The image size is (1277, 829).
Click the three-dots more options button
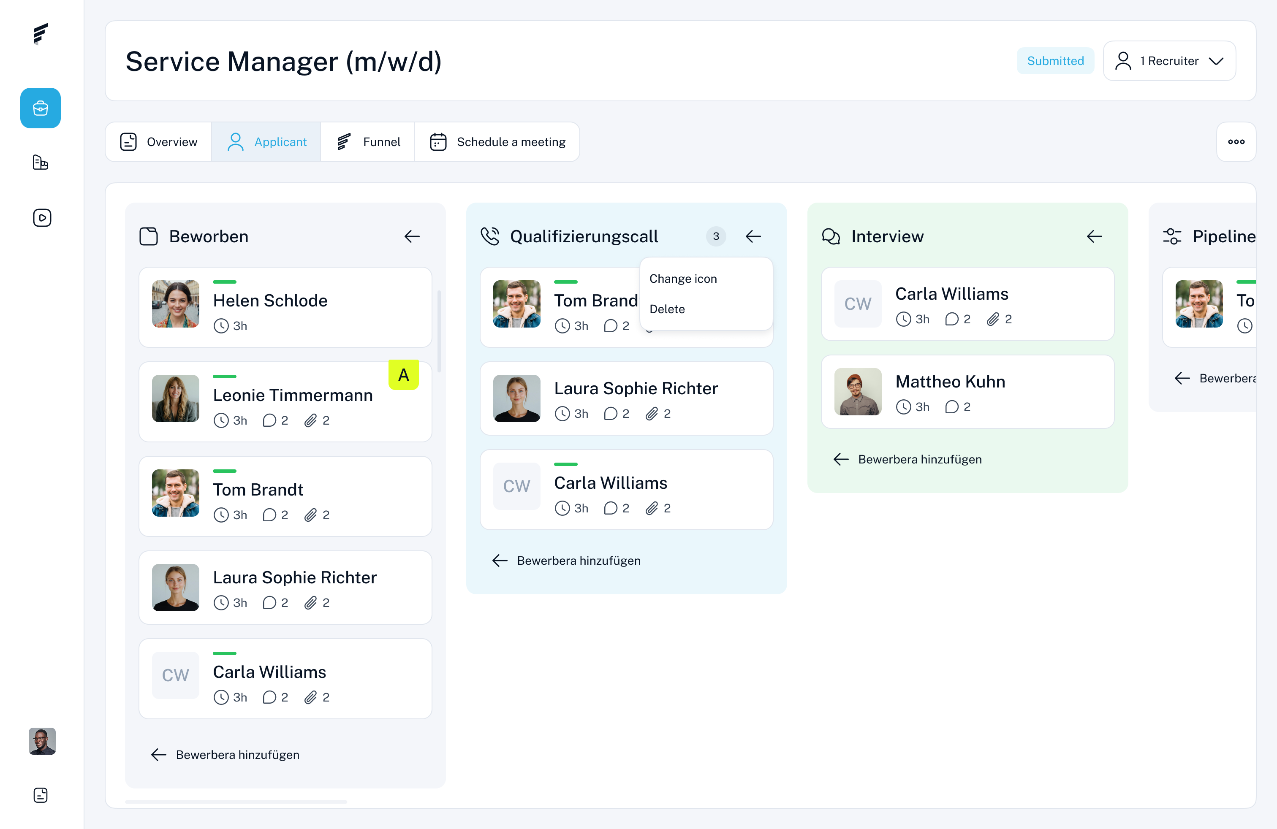(1236, 141)
